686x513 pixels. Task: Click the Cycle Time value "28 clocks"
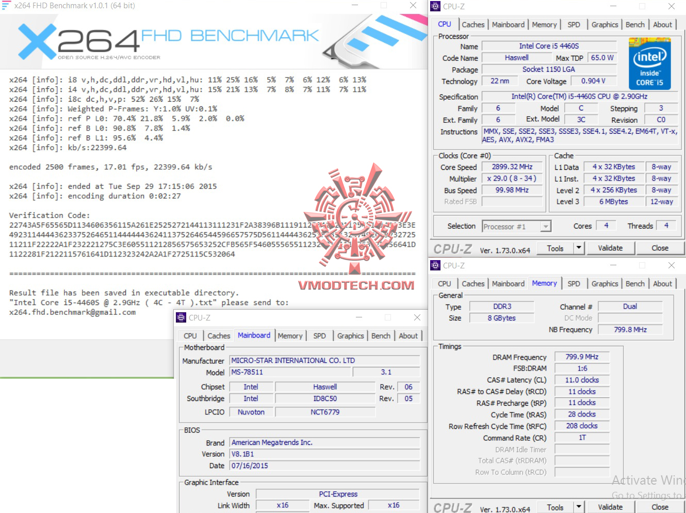(x=582, y=414)
